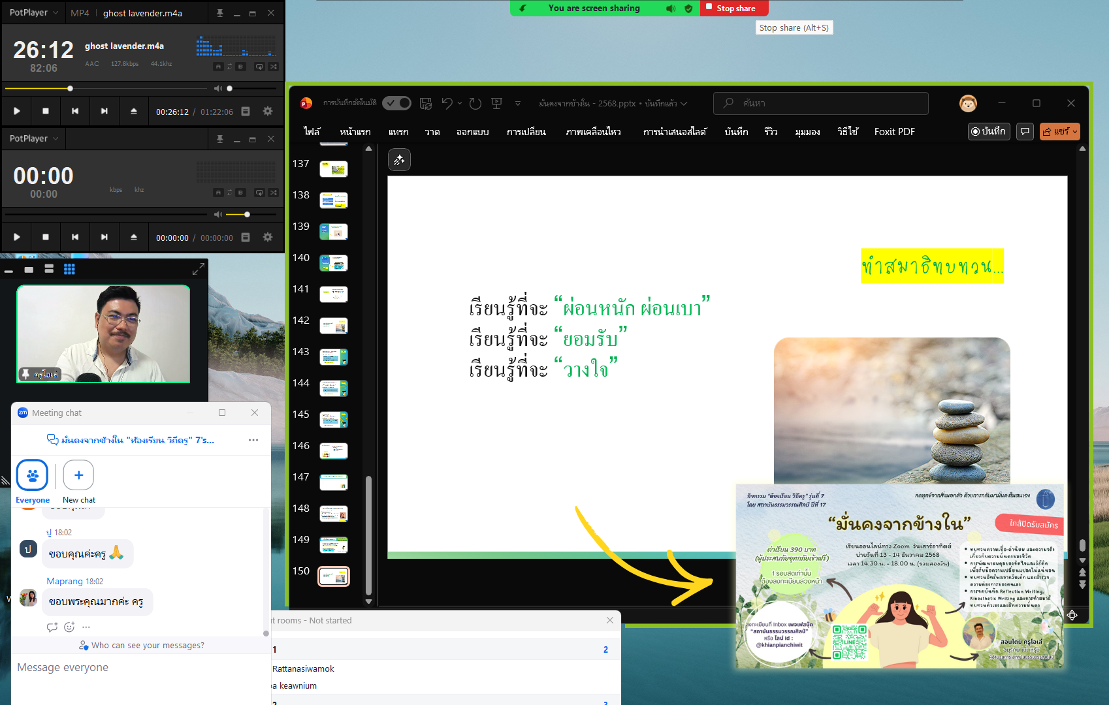Screen dimensions: 1109x705
Task: Start slideshow from the quick access toolbar
Action: (496, 103)
